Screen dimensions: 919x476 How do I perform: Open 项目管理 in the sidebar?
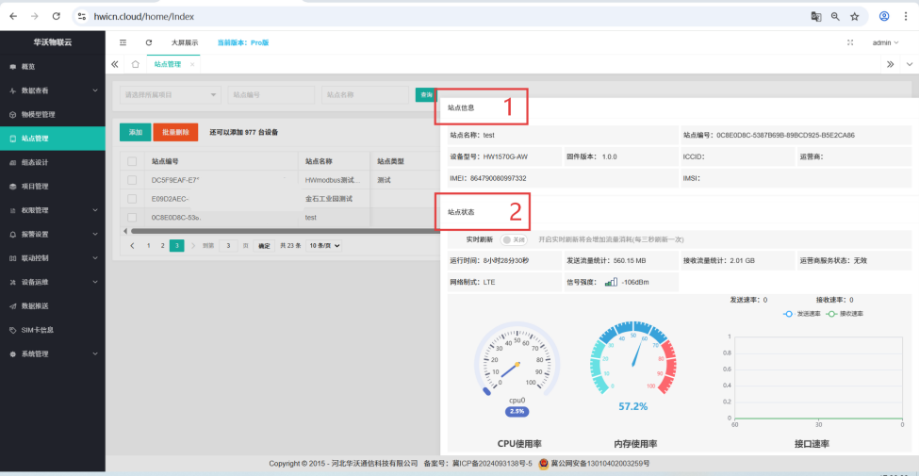[x=53, y=187]
